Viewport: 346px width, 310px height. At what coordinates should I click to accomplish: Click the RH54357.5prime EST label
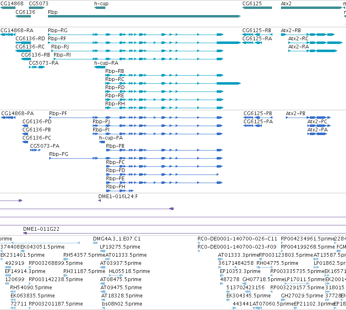84,255
